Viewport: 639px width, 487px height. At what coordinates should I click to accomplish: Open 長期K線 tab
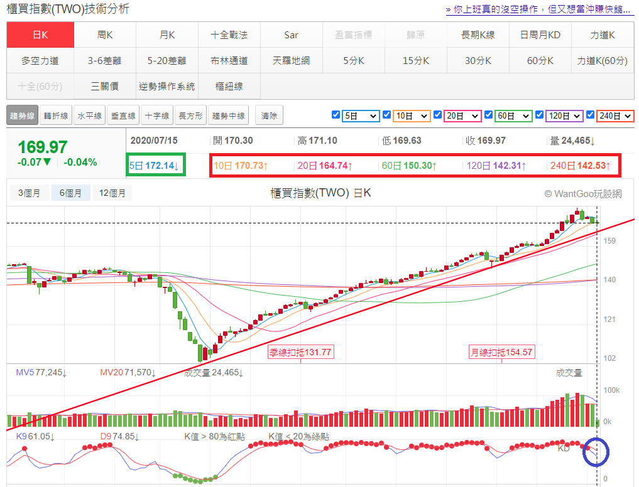pos(478,35)
